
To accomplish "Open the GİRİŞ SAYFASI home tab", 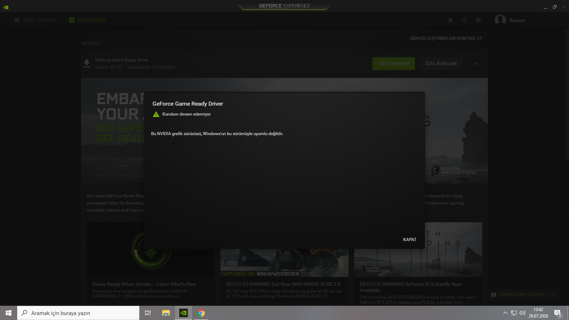I will click(35, 20).
